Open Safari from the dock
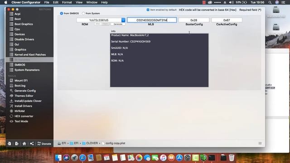The height and width of the screenshot is (163, 290). [82, 158]
